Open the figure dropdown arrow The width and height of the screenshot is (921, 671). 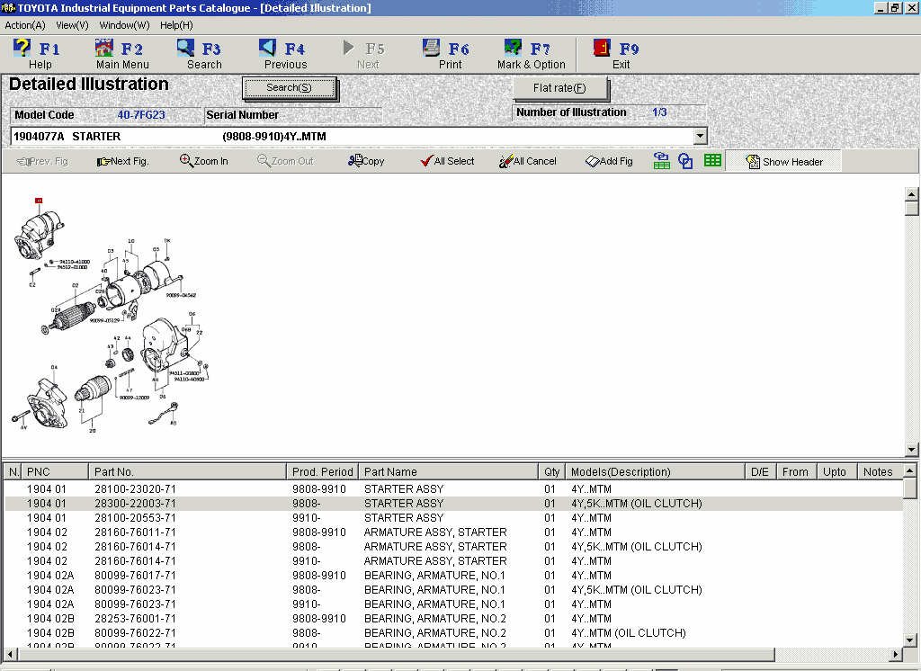coord(700,137)
